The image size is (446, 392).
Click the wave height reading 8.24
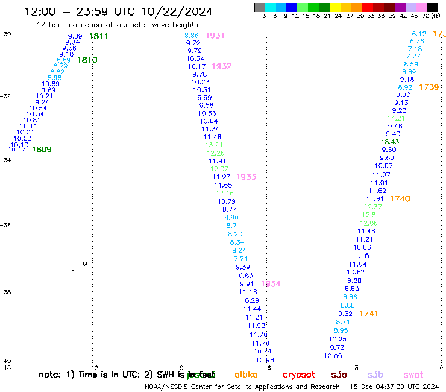pyautogui.click(x=239, y=250)
